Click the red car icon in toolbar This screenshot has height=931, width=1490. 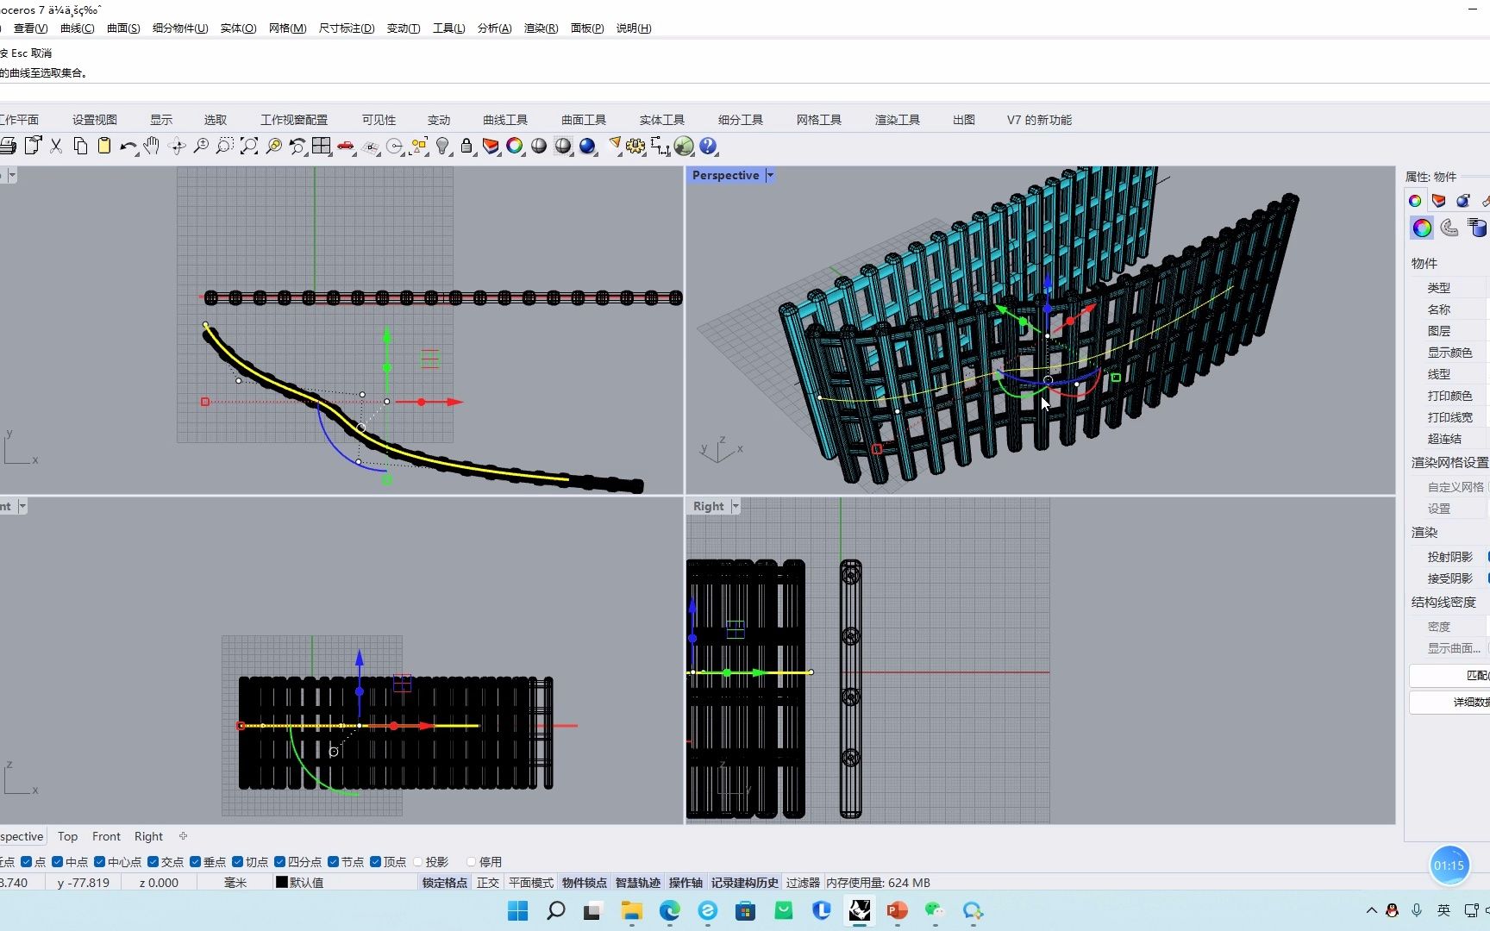346,147
